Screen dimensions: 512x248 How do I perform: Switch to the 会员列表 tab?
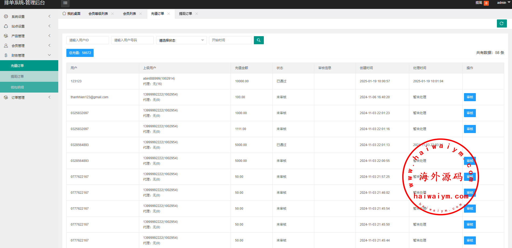pos(129,14)
